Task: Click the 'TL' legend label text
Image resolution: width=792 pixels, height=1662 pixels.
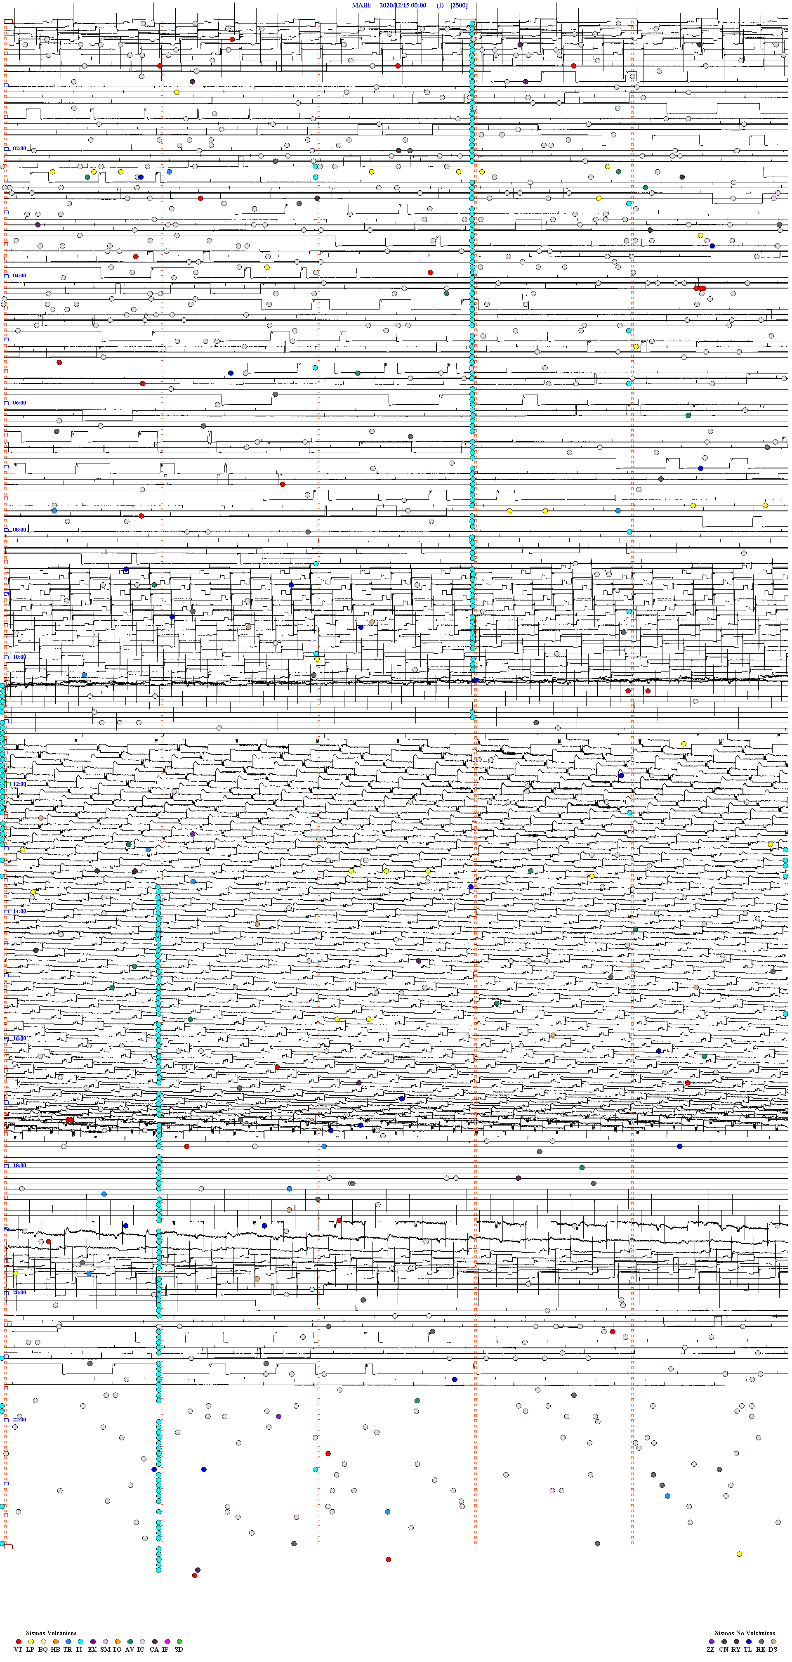Action: click(748, 1650)
